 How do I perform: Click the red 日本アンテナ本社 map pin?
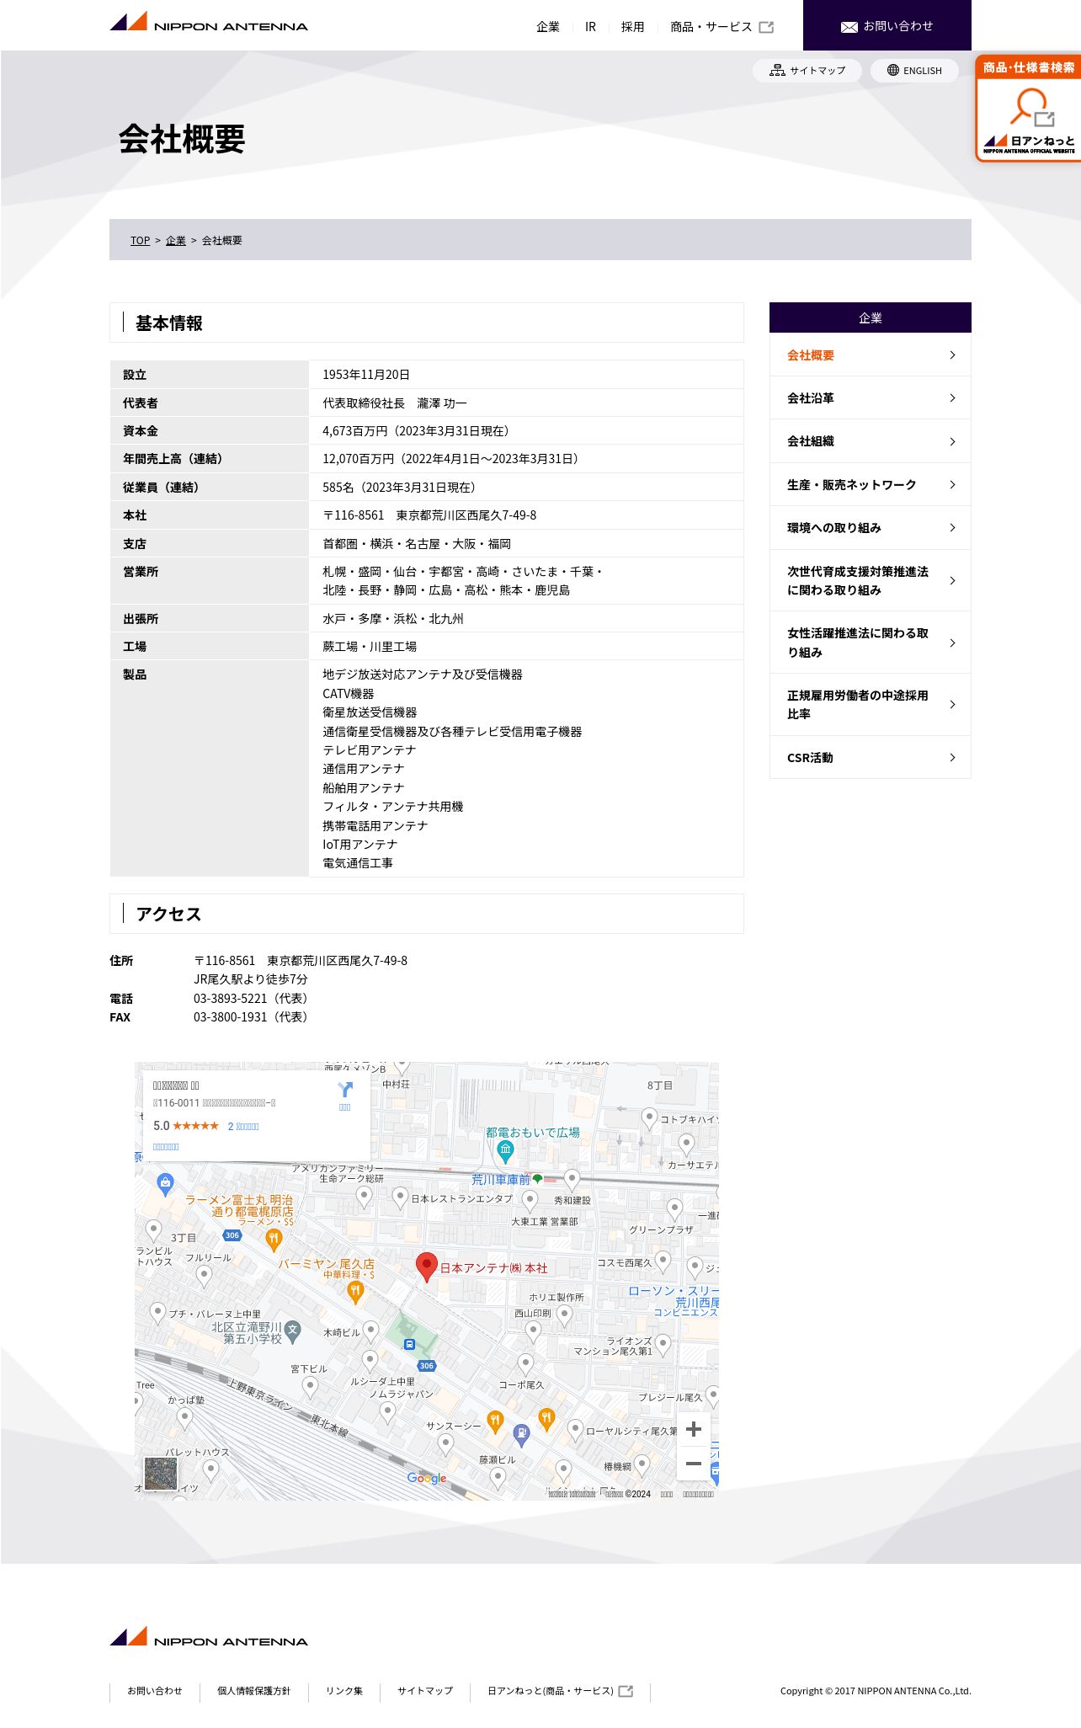pyautogui.click(x=427, y=1267)
